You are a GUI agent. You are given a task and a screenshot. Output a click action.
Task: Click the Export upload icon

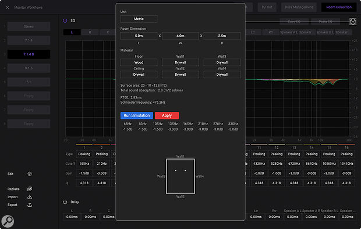click(30, 205)
